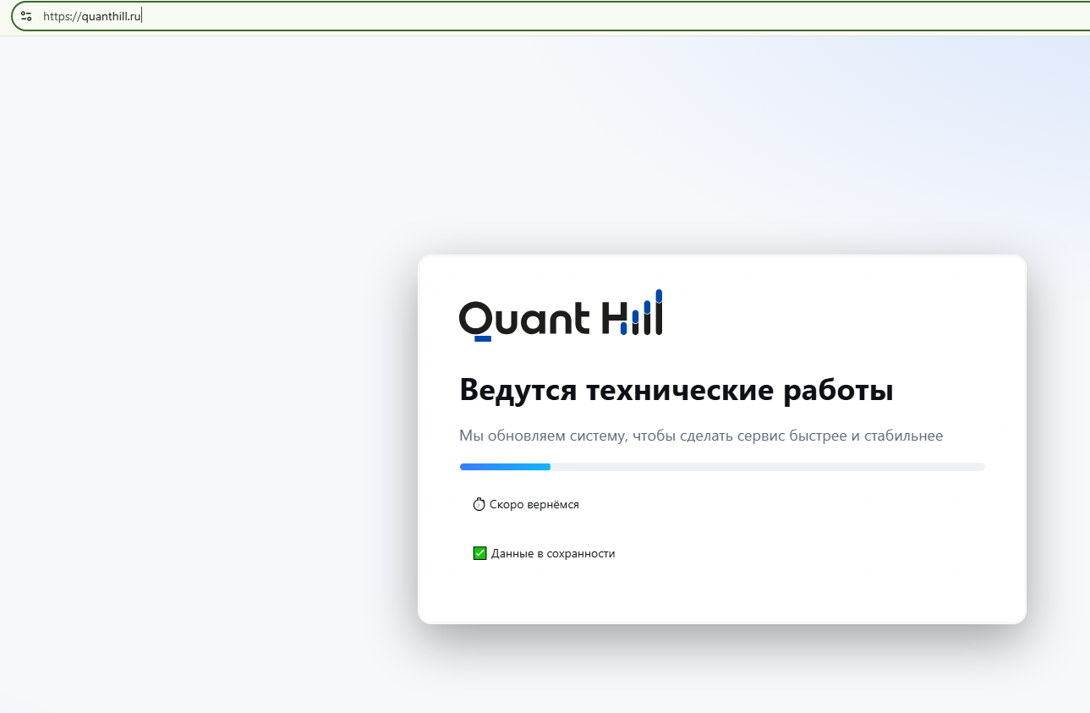The height and width of the screenshot is (713, 1090).
Task: Select text Мы обновляем систему, чтобы сделать сервис
Action: [x=622, y=436]
